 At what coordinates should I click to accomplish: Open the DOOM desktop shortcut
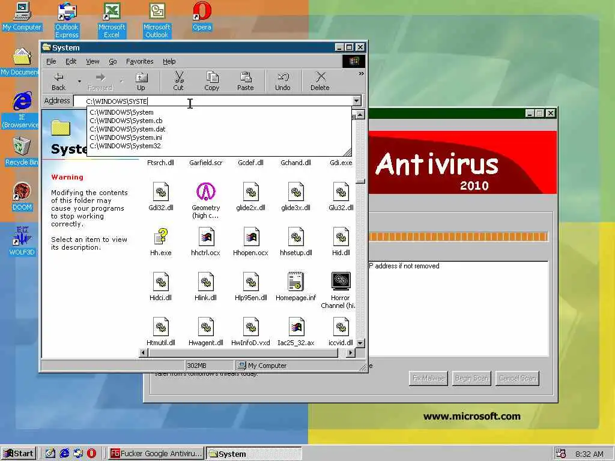[22, 196]
